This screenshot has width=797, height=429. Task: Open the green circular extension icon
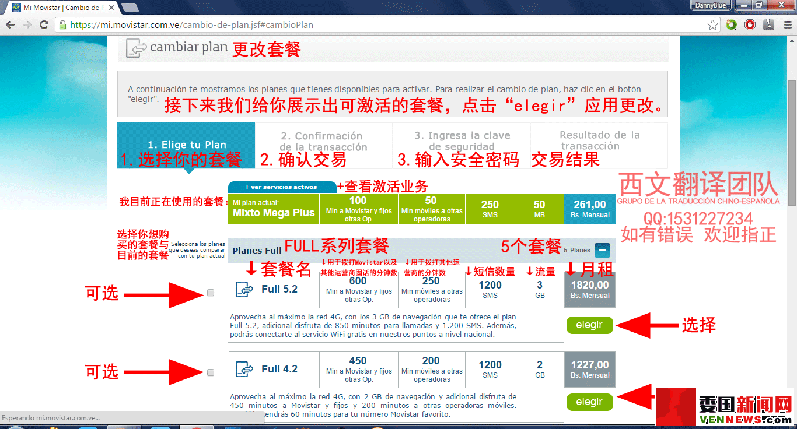point(732,25)
